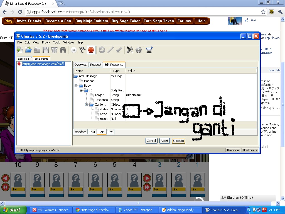The image size is (285, 214).
Task: Click the red next-page arrow in game
Action: tap(147, 178)
